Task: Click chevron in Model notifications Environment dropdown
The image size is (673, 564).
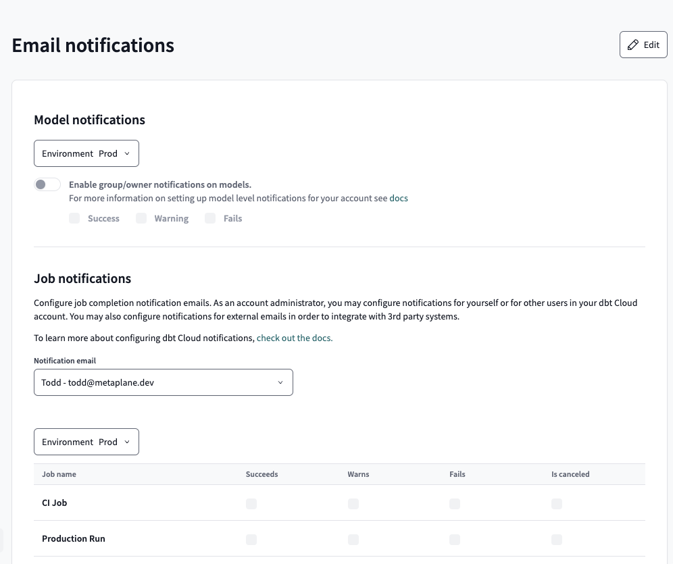Action: (127, 153)
